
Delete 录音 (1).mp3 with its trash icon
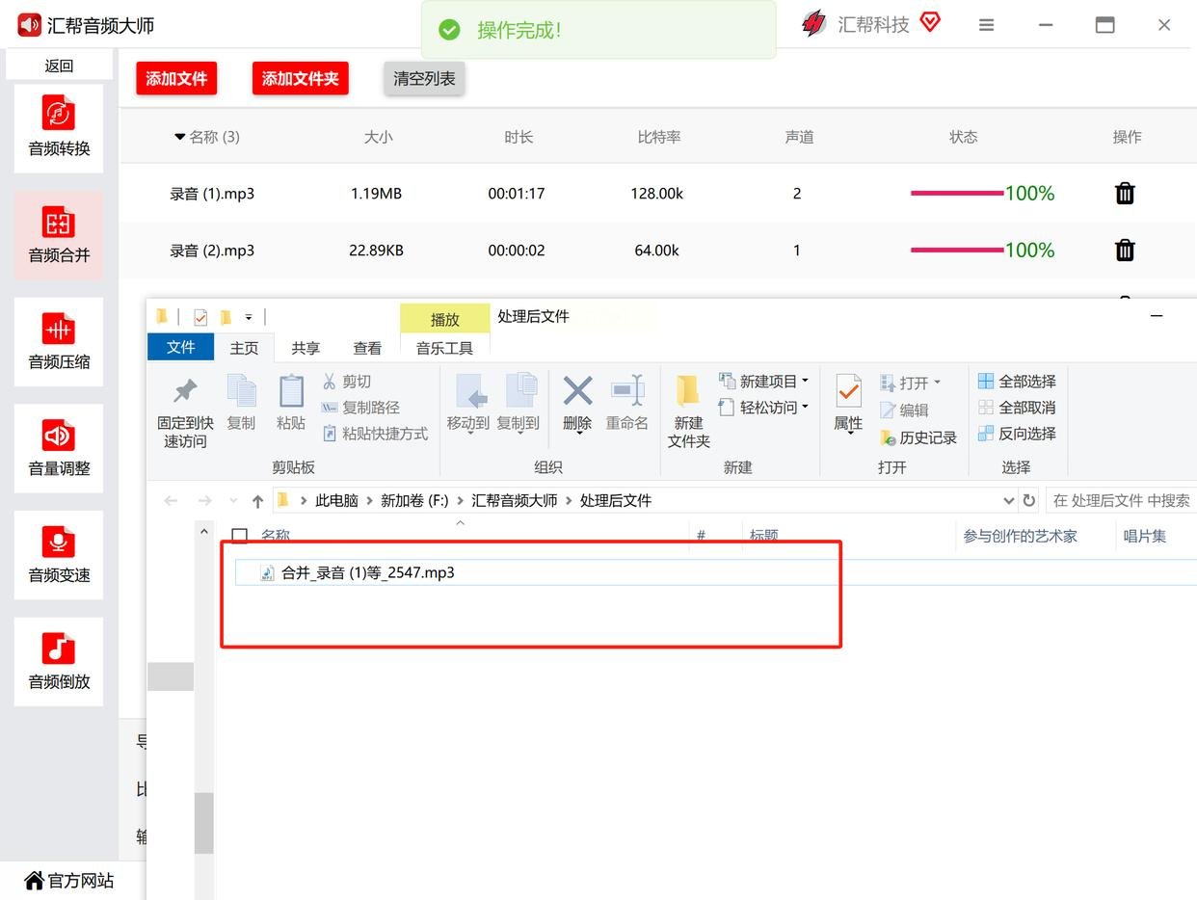pyautogui.click(x=1125, y=194)
